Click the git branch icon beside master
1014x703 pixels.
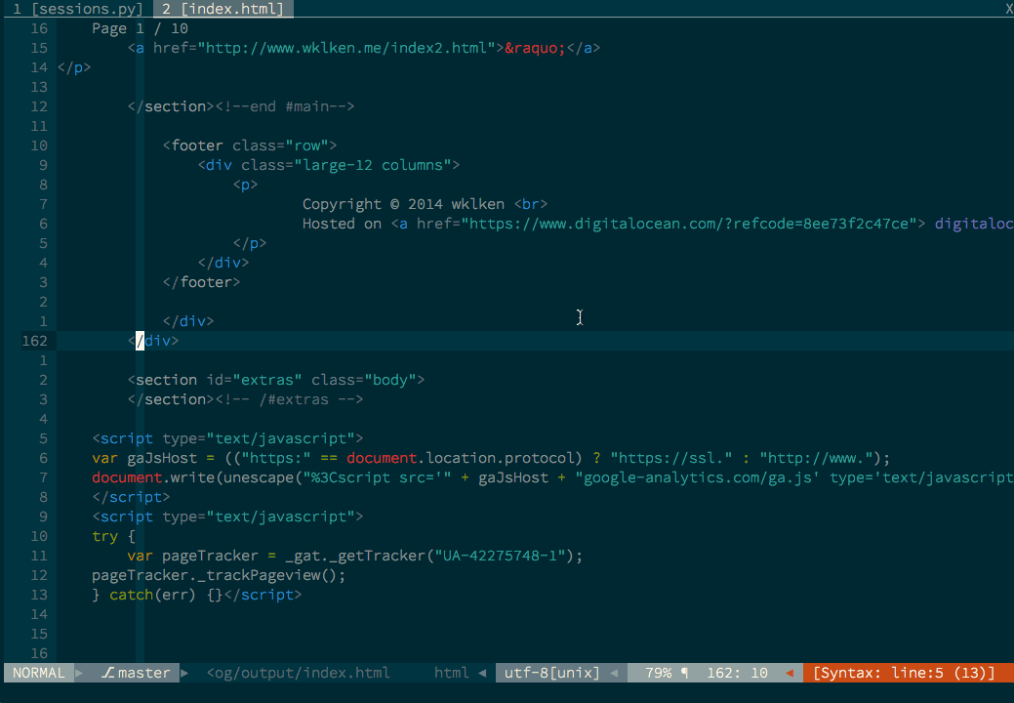[107, 673]
